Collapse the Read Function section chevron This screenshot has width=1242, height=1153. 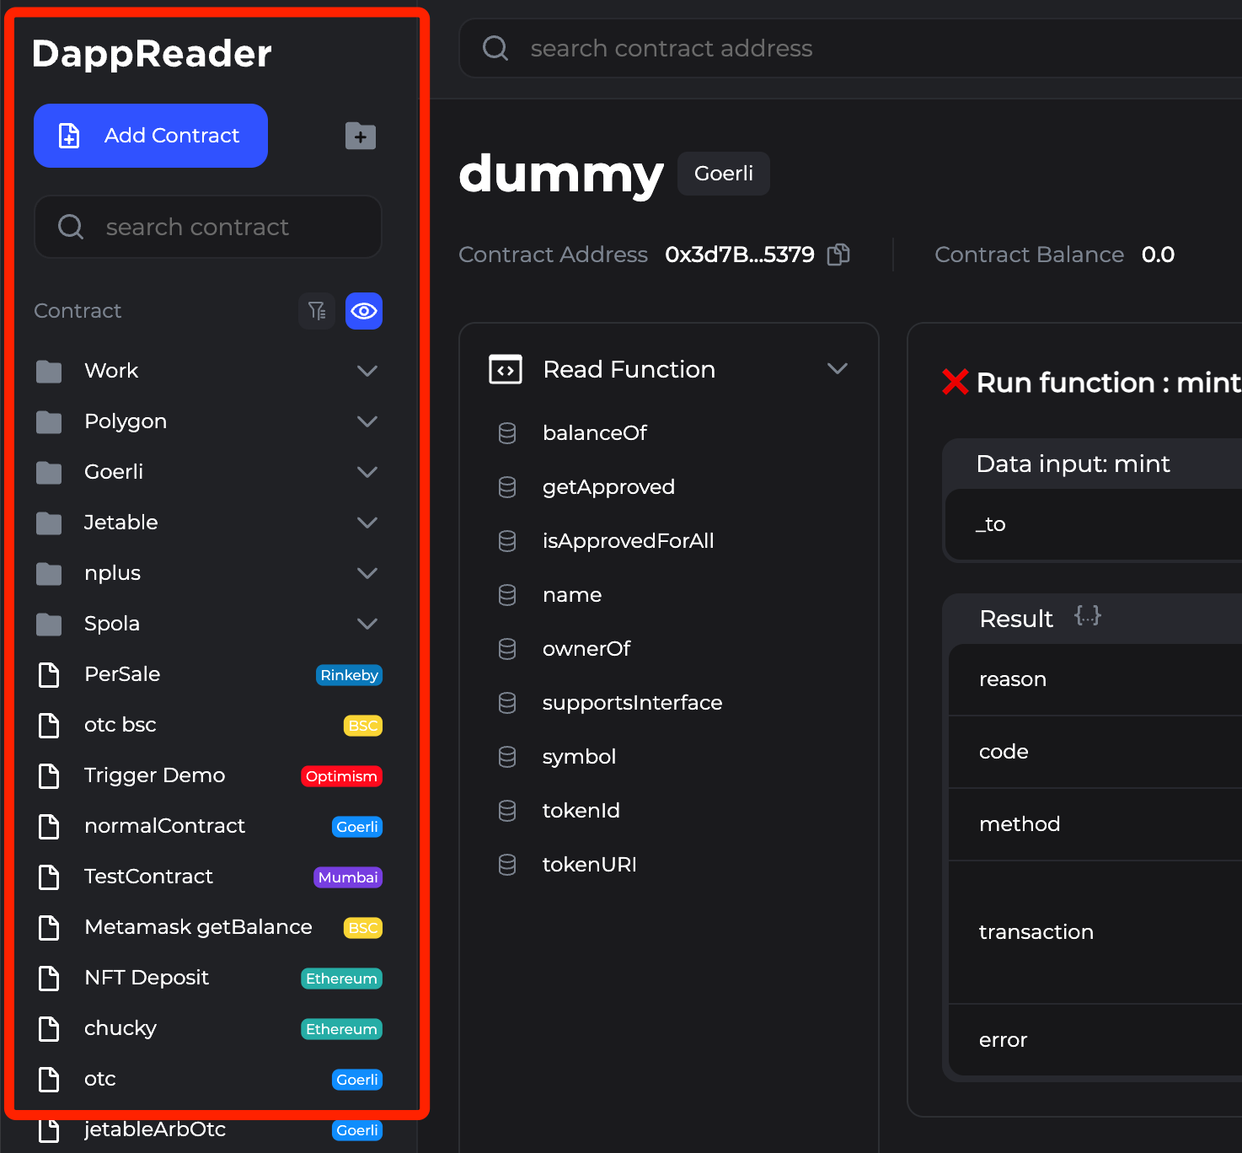click(838, 368)
